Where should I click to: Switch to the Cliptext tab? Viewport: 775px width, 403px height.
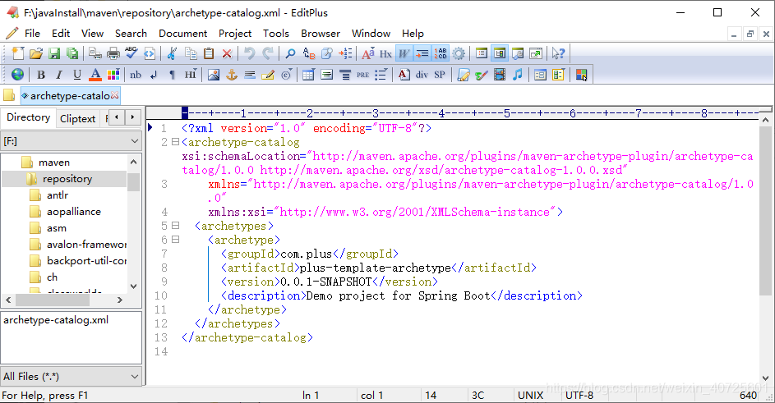(77, 118)
